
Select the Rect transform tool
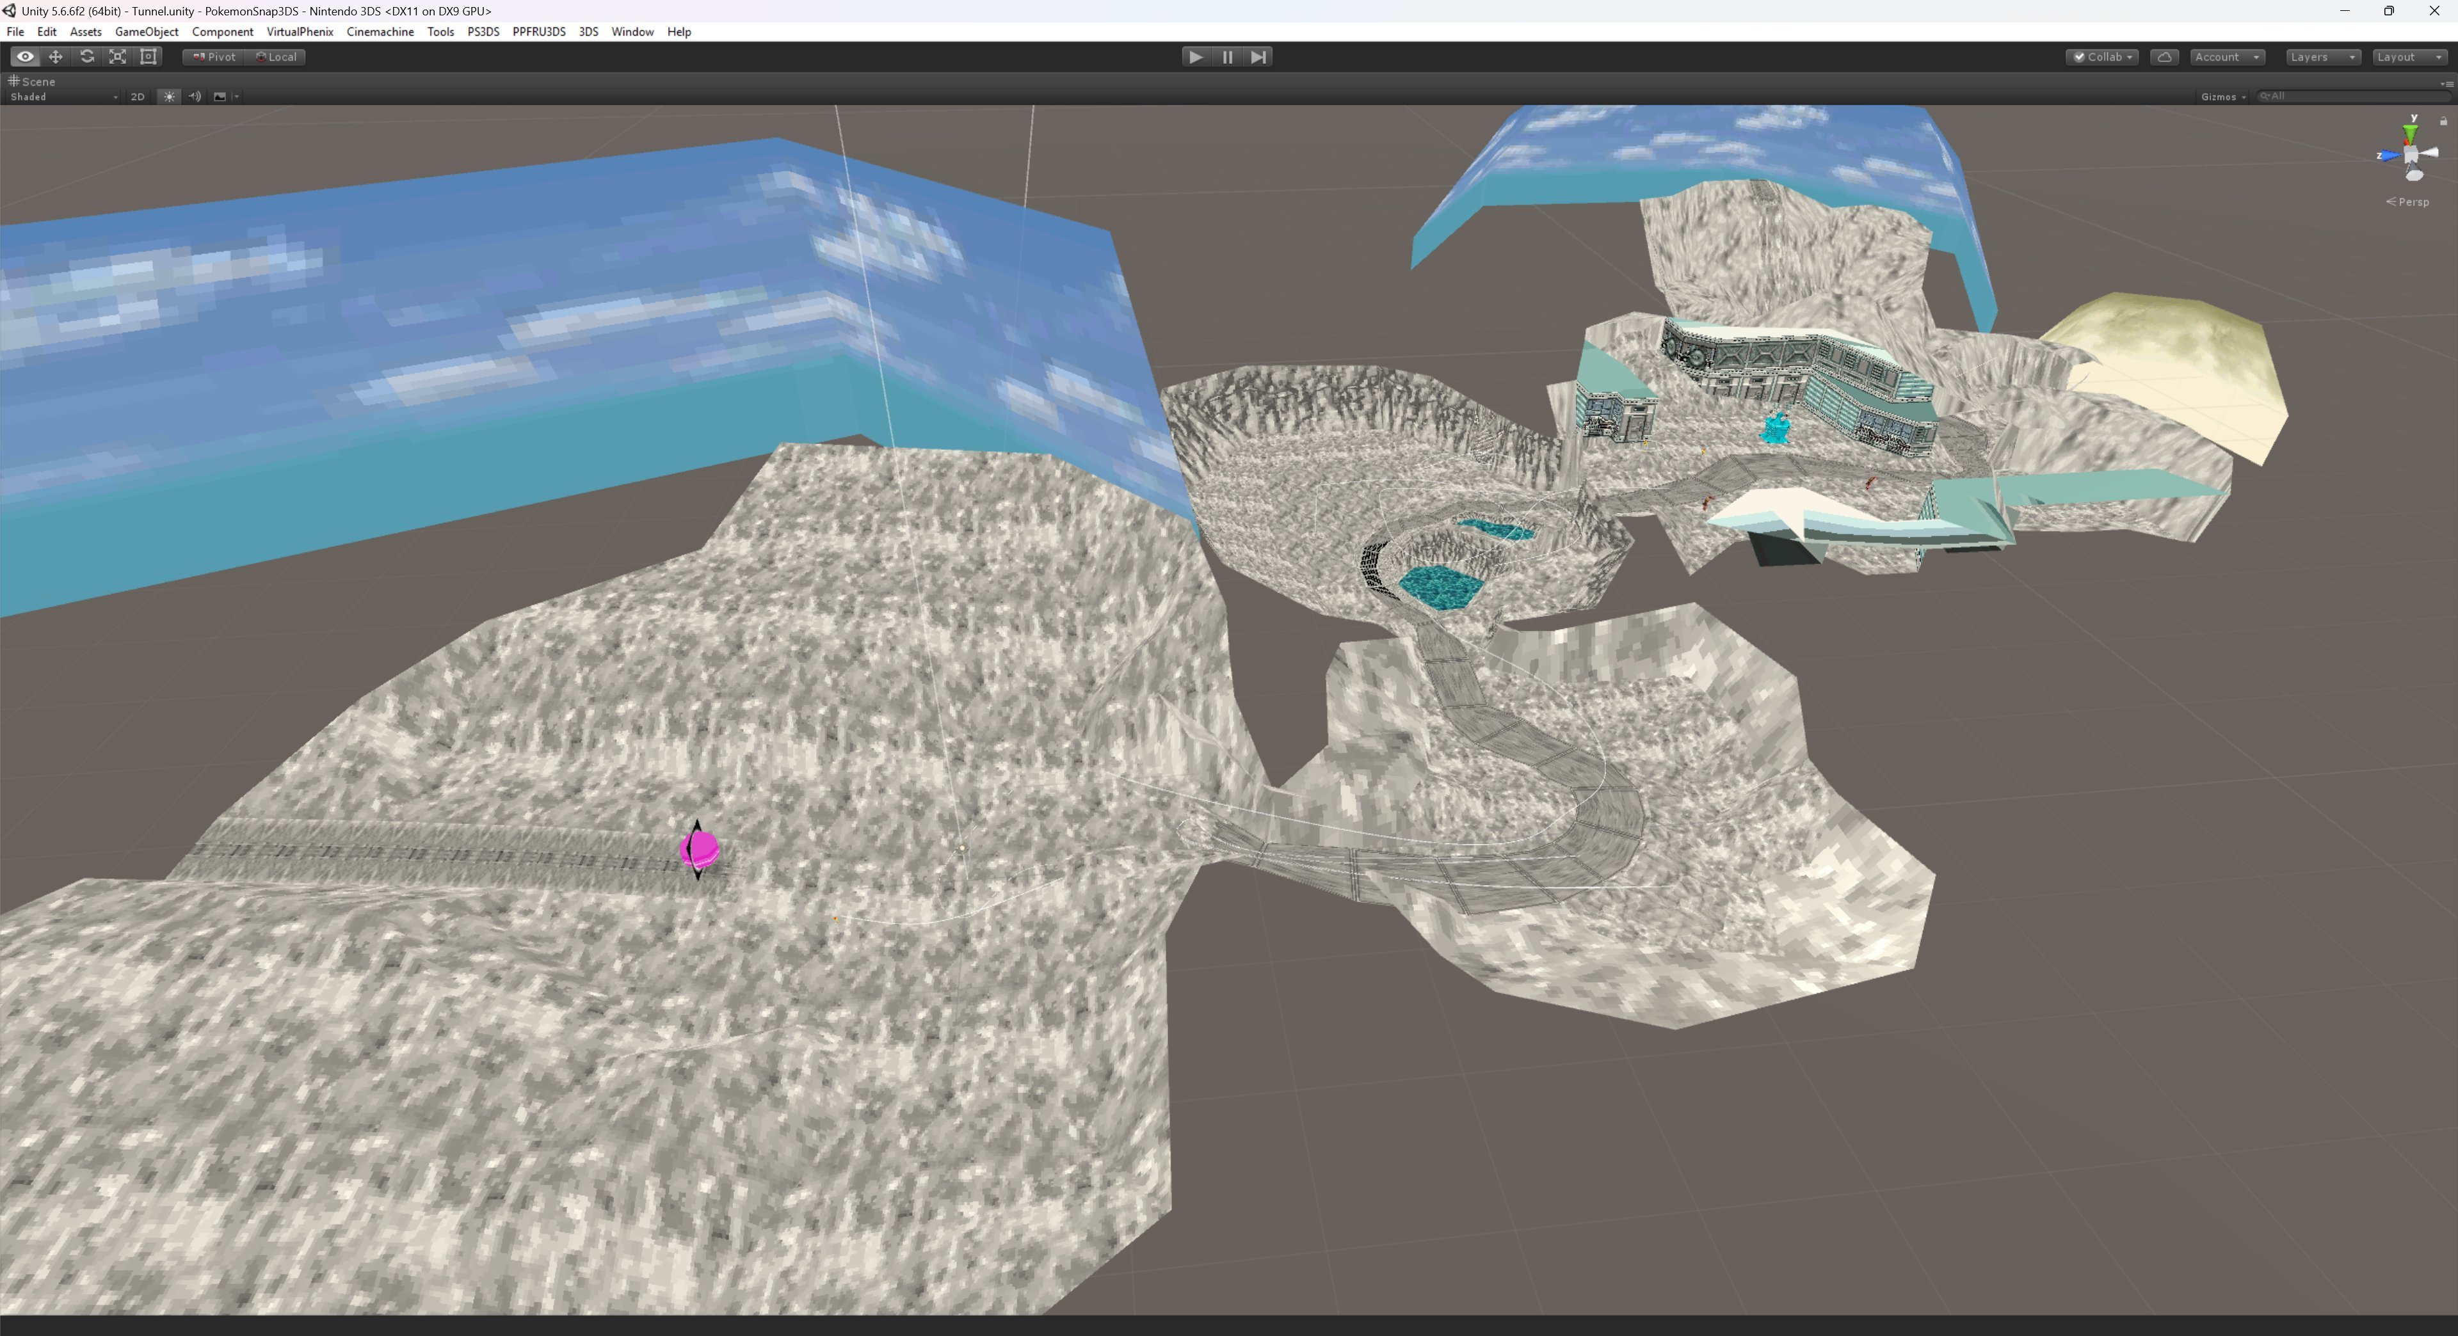pos(149,57)
